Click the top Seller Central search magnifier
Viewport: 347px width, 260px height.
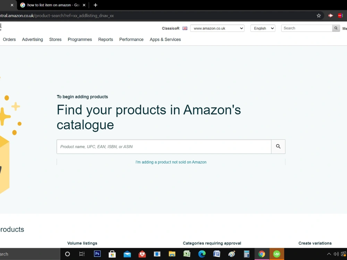click(x=336, y=28)
